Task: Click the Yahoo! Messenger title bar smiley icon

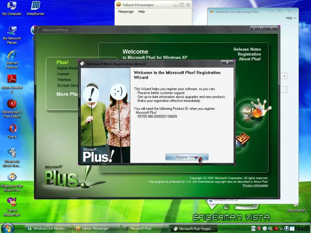Action: tap(118, 4)
